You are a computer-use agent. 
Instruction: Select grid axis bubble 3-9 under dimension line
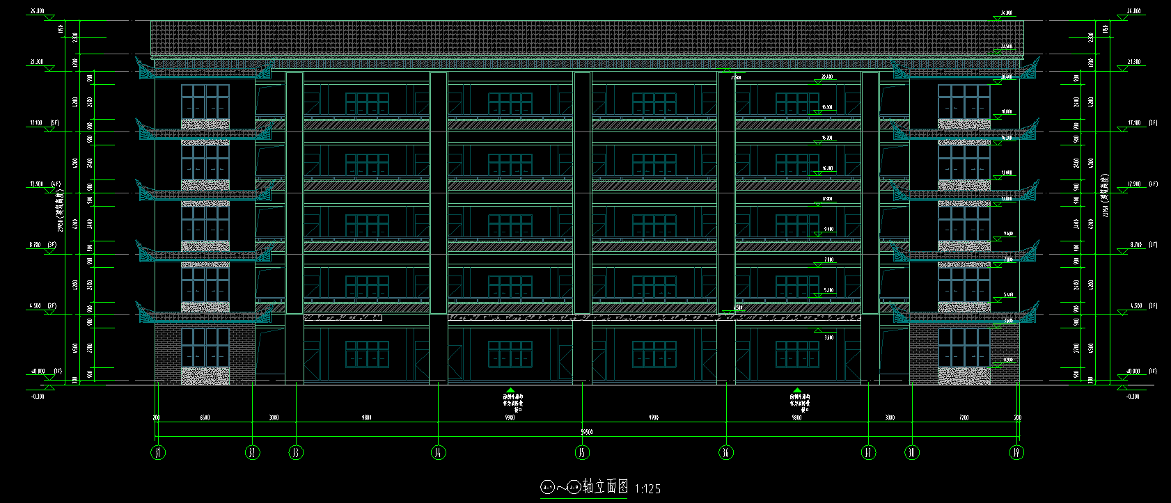[1016, 453]
